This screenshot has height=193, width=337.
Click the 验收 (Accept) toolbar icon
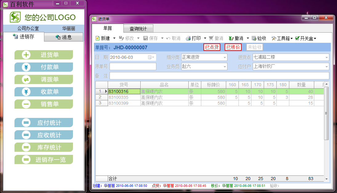(x=254, y=38)
